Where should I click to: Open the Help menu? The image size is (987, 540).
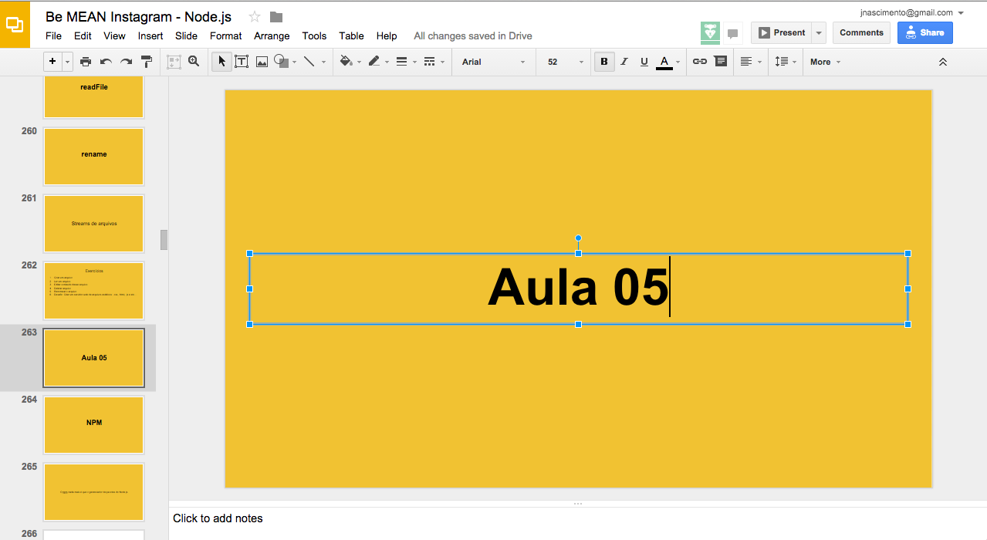(387, 35)
